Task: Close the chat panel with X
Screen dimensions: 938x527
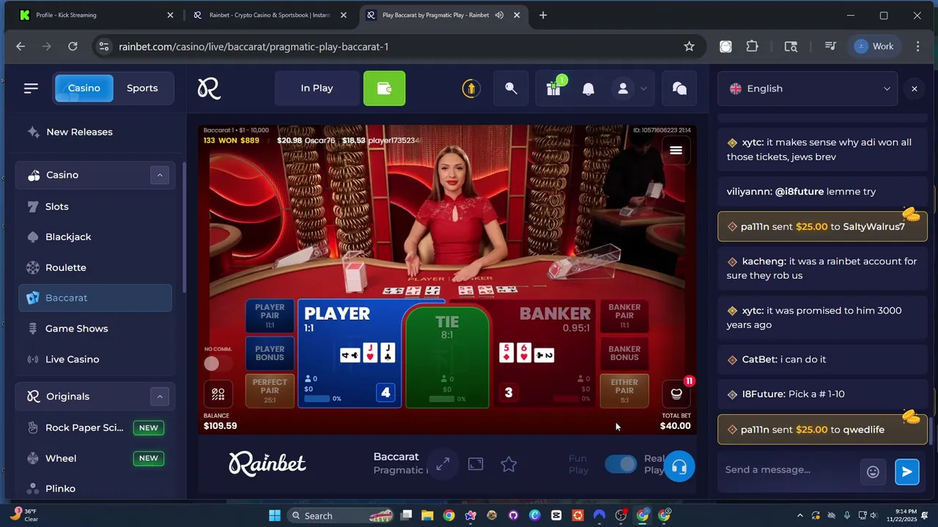Action: coord(914,89)
